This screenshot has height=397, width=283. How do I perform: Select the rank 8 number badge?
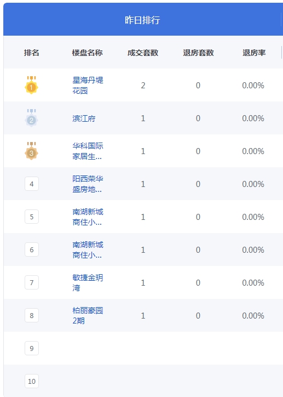pyautogui.click(x=32, y=315)
